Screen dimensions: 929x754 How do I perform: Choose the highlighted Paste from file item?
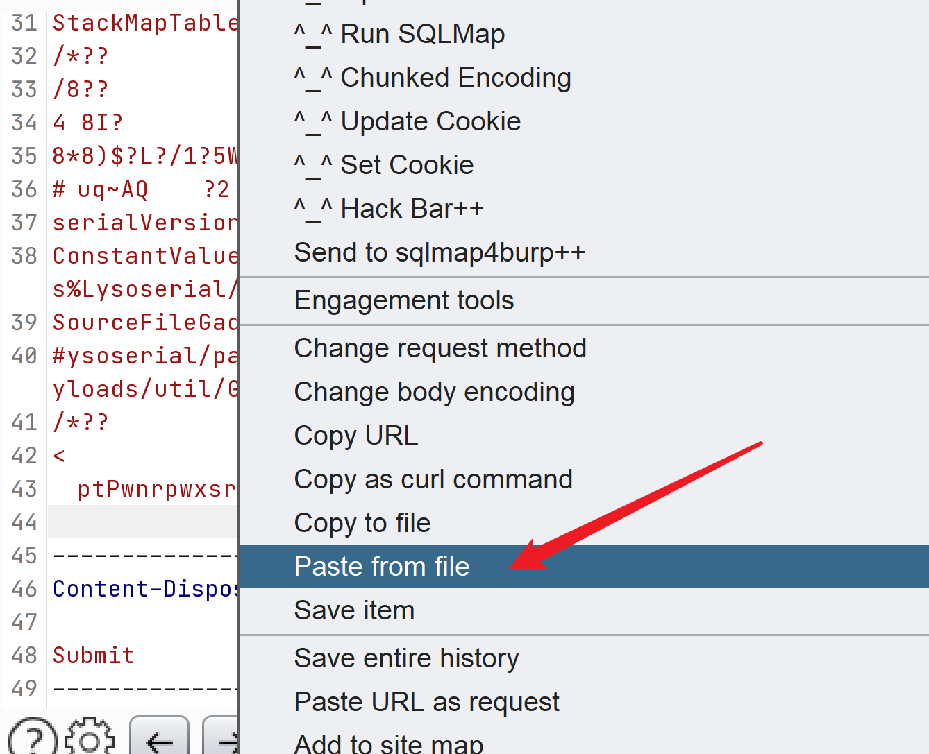coord(382,567)
